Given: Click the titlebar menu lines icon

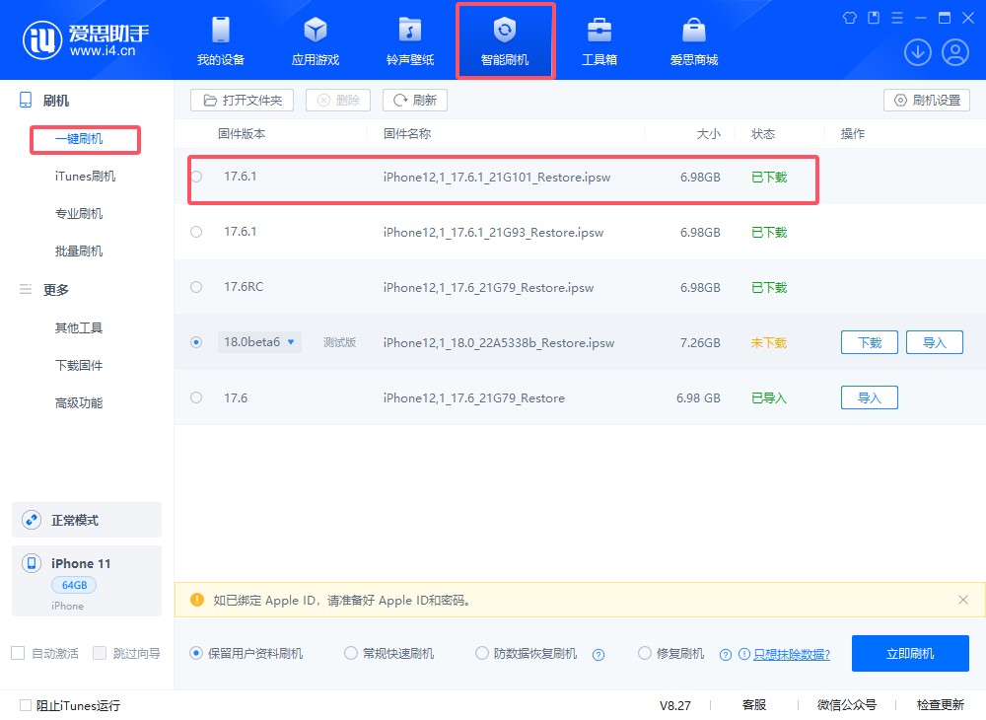Looking at the screenshot, I should (x=897, y=18).
